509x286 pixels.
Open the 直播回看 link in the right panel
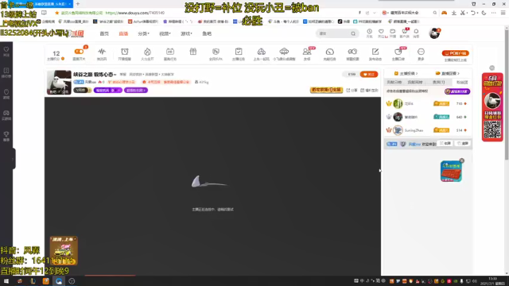pos(447,74)
